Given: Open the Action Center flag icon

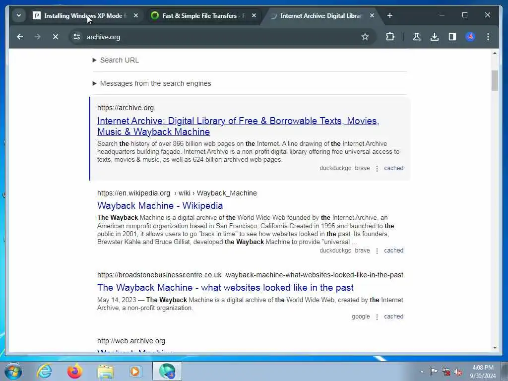Looking at the screenshot, I should tap(434, 372).
